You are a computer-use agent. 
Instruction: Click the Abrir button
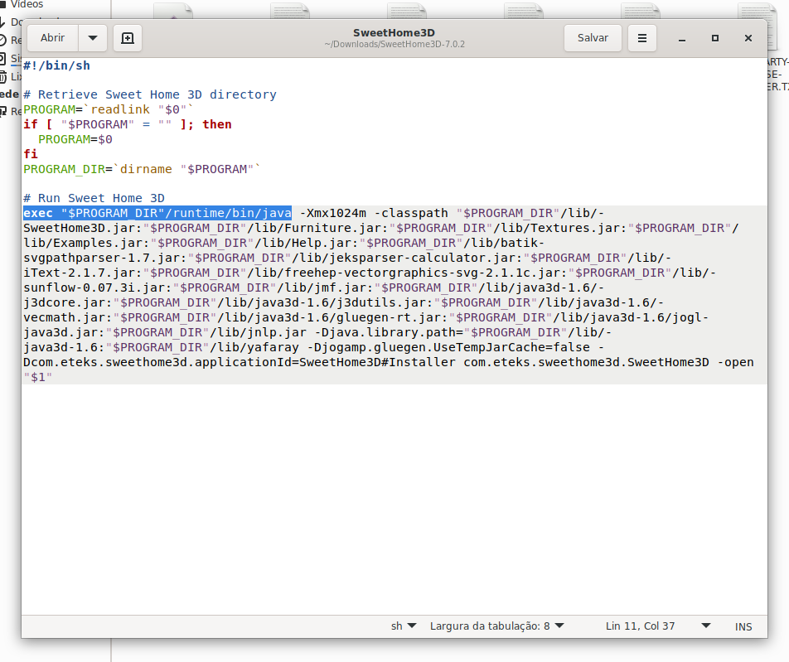click(x=53, y=38)
